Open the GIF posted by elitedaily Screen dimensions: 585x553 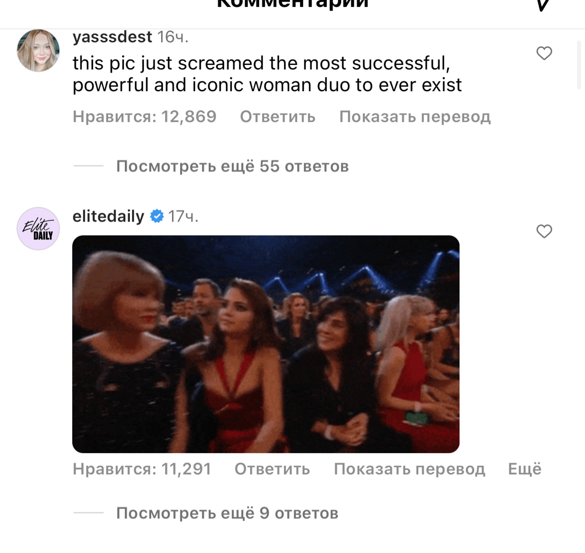tap(266, 344)
